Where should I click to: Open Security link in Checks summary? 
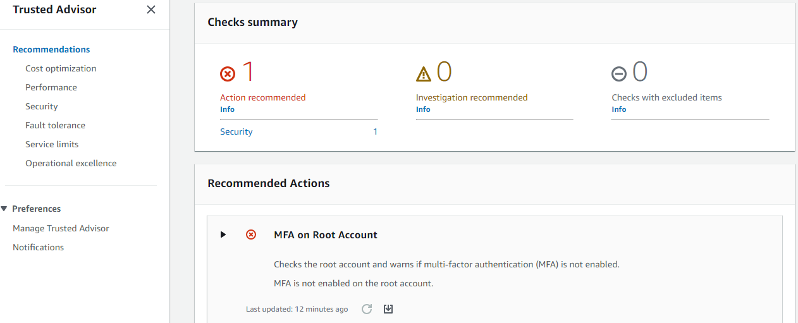(236, 131)
